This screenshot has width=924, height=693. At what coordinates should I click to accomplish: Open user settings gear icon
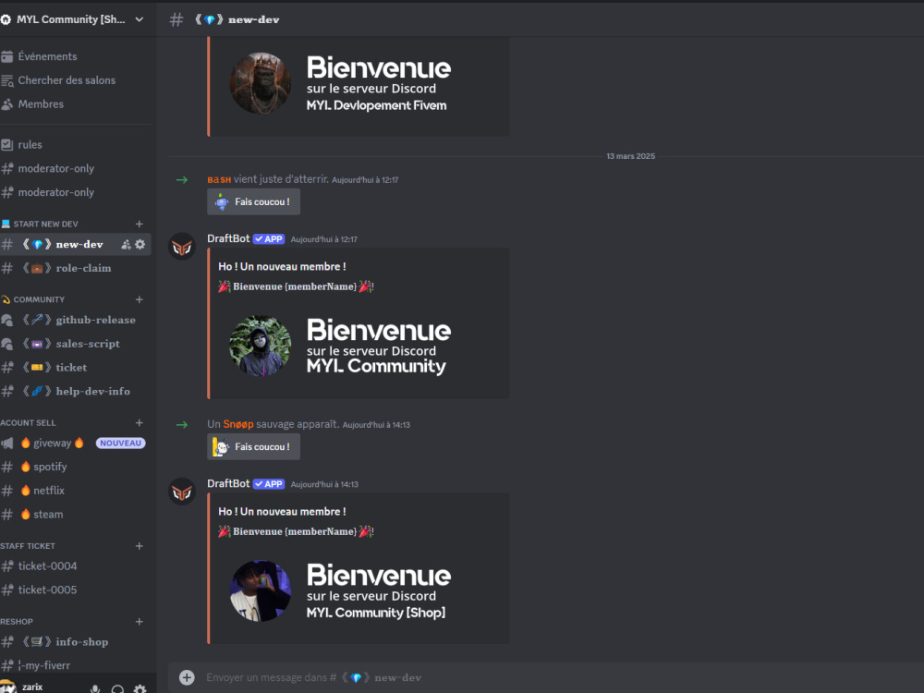coord(140,688)
